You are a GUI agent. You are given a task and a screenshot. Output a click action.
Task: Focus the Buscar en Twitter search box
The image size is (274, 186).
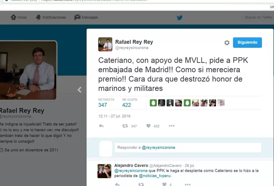pyautogui.click(x=259, y=17)
